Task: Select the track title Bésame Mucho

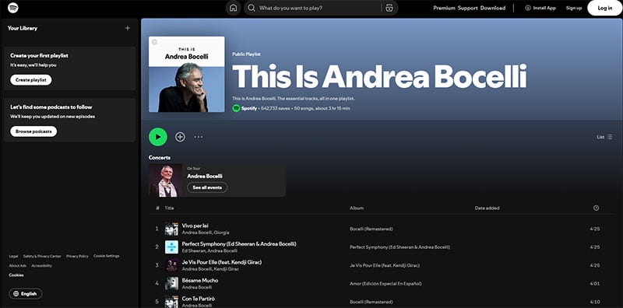Action: point(200,280)
